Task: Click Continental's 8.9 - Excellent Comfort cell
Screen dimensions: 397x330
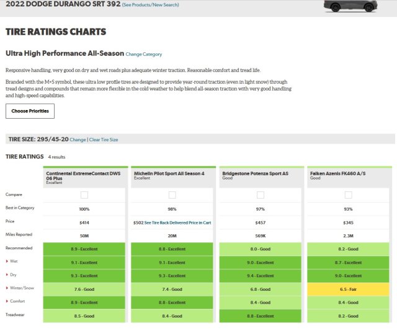Action: 84,303
